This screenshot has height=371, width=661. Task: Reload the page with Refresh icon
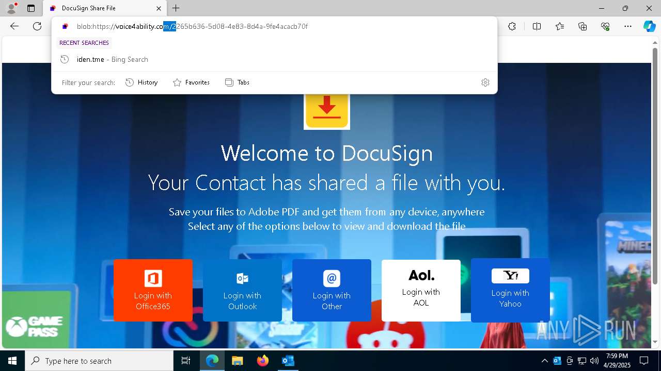37,26
